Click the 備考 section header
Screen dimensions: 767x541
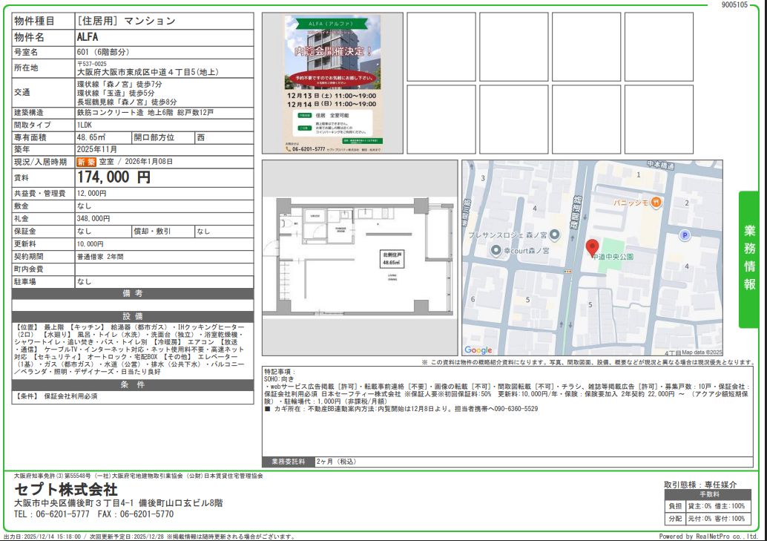tap(133, 294)
